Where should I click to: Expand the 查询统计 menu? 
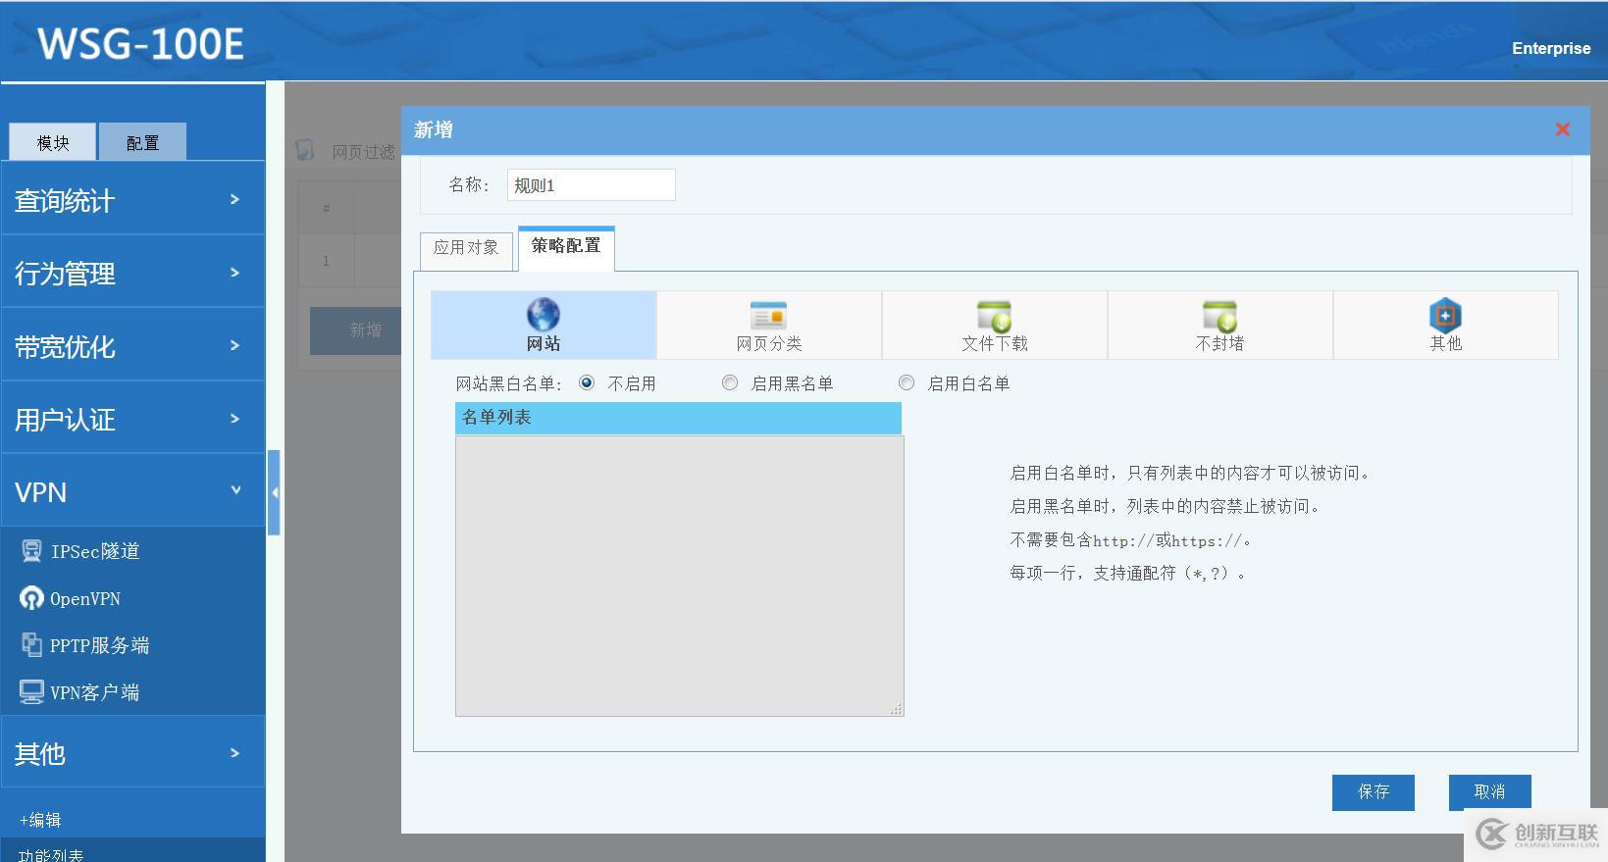coord(132,199)
